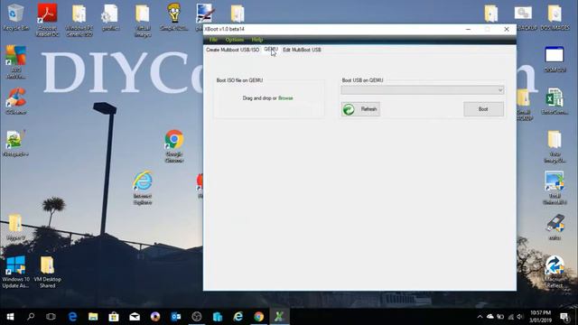Open the Options menu in XBoot
This screenshot has width=578, height=325.
click(x=235, y=40)
